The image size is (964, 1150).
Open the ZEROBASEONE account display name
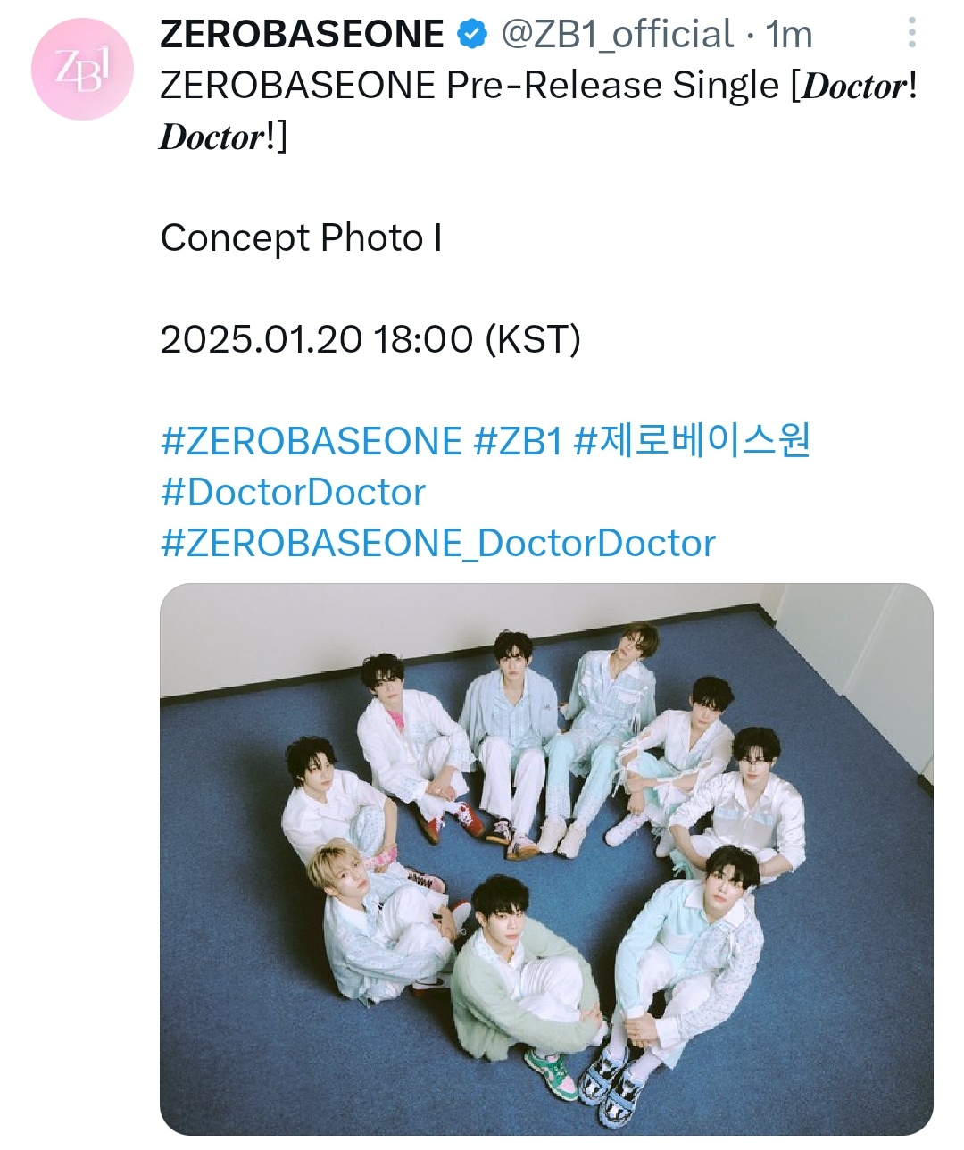(302, 35)
